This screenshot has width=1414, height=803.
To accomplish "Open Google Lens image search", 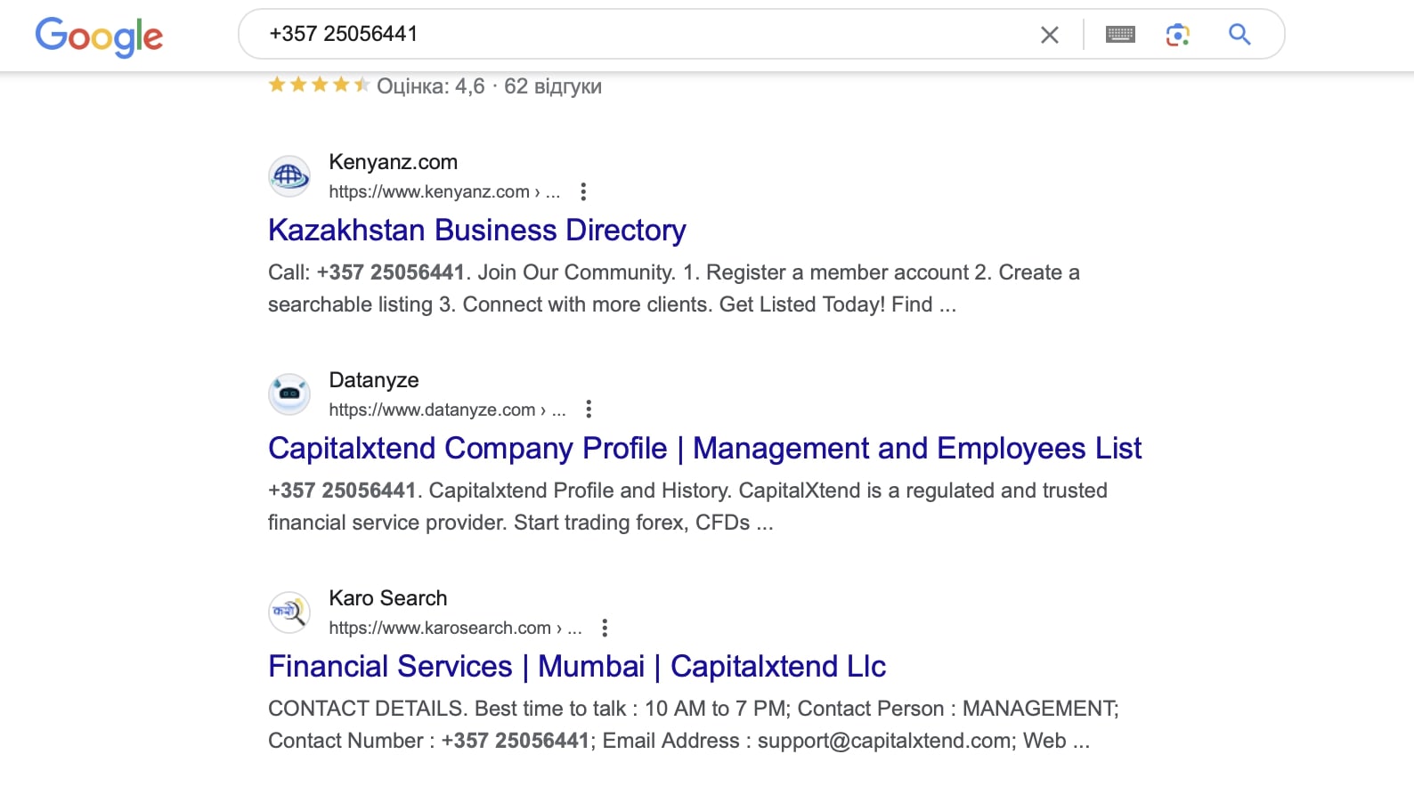I will tap(1178, 35).
